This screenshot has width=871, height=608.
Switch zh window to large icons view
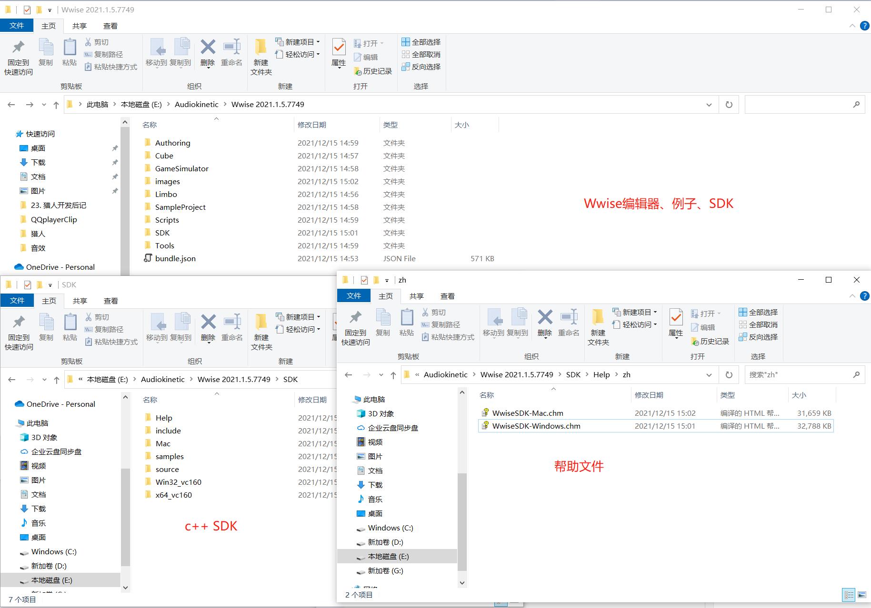(862, 595)
